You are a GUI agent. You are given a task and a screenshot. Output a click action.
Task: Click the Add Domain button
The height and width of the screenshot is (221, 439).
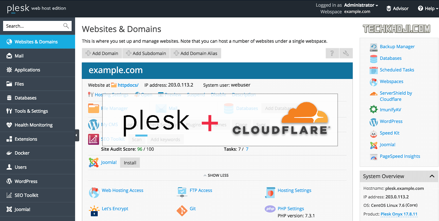coord(102,53)
